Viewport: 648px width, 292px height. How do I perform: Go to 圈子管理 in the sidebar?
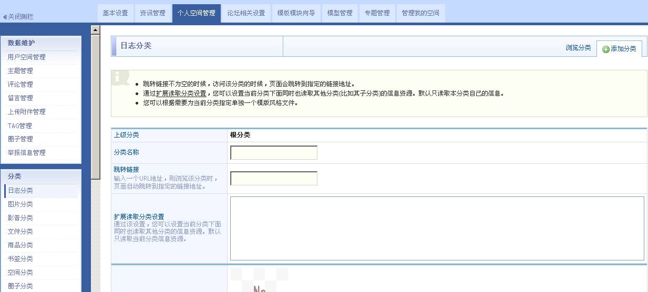pyautogui.click(x=20, y=139)
